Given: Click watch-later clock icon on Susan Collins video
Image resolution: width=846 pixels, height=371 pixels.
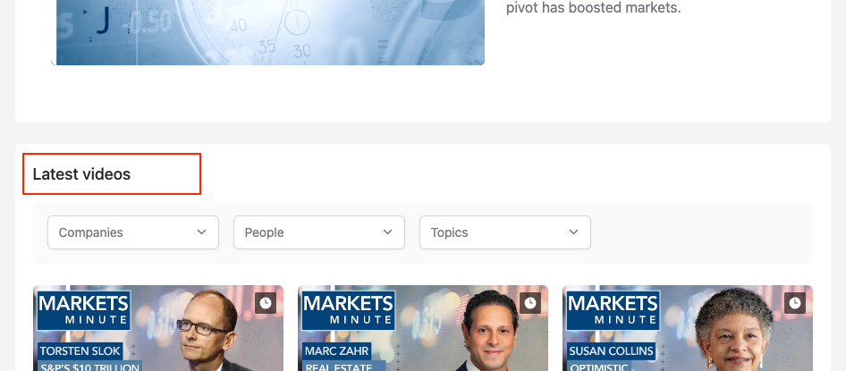Looking at the screenshot, I should [795, 303].
